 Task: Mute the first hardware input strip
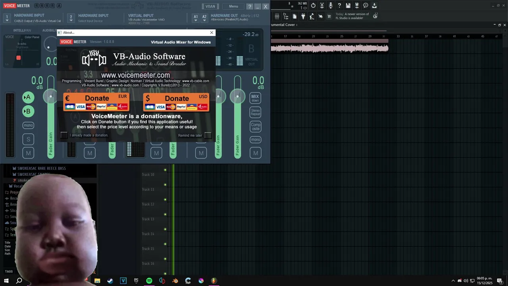[x=28, y=153]
